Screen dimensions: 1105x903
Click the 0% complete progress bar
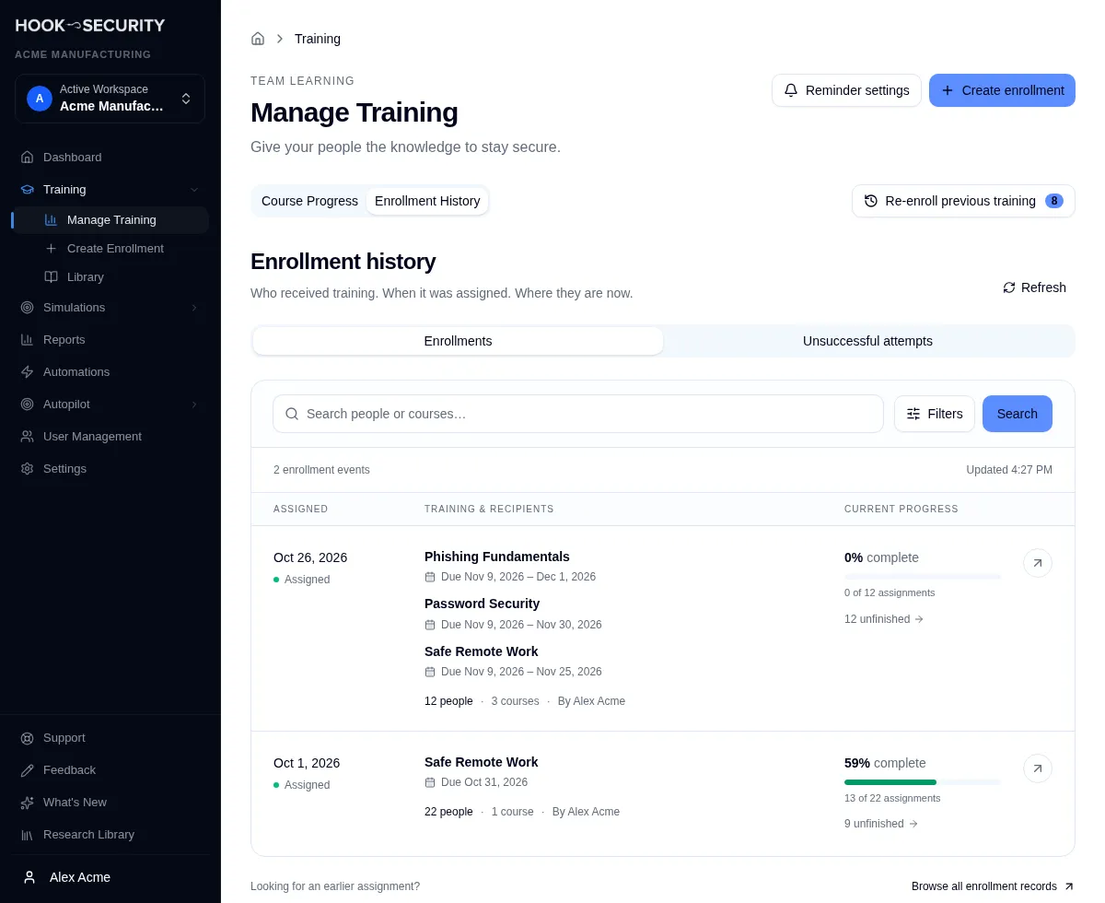(923, 577)
